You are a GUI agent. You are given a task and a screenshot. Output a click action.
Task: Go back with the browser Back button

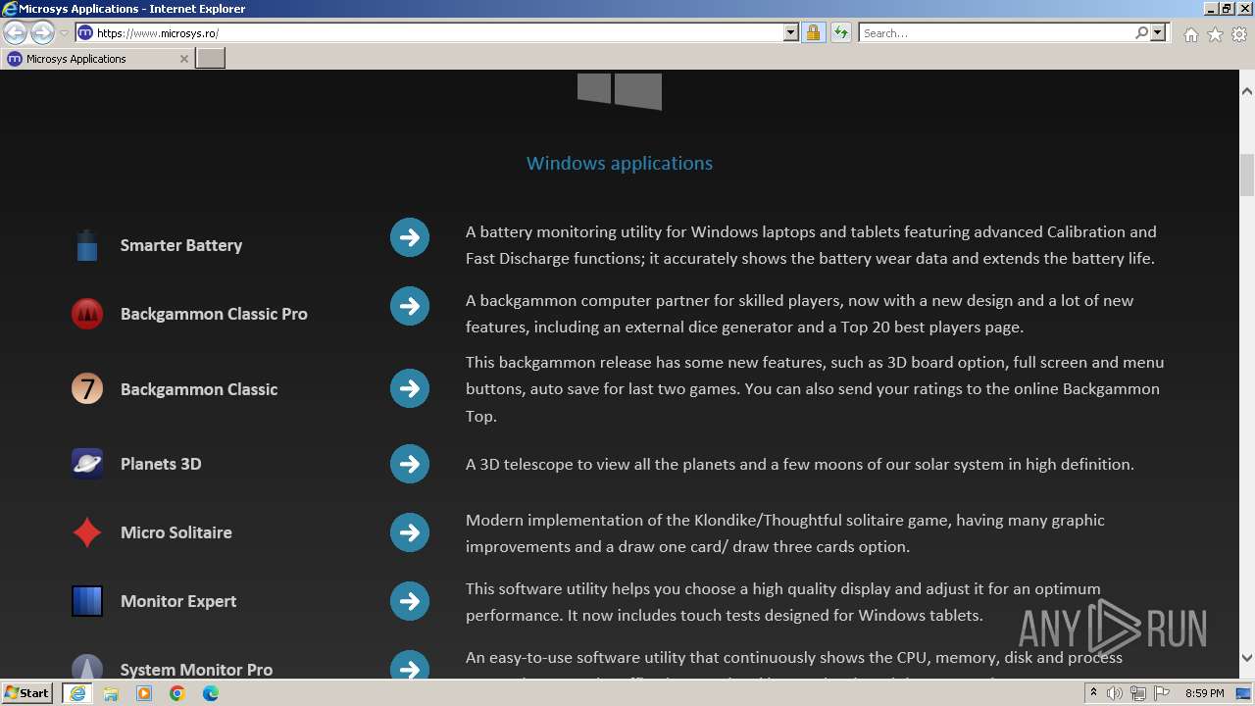[16, 32]
